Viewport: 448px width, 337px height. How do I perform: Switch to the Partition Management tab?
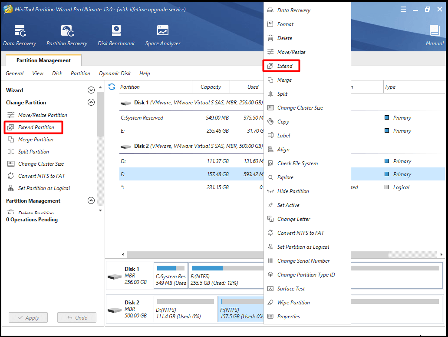tap(43, 60)
